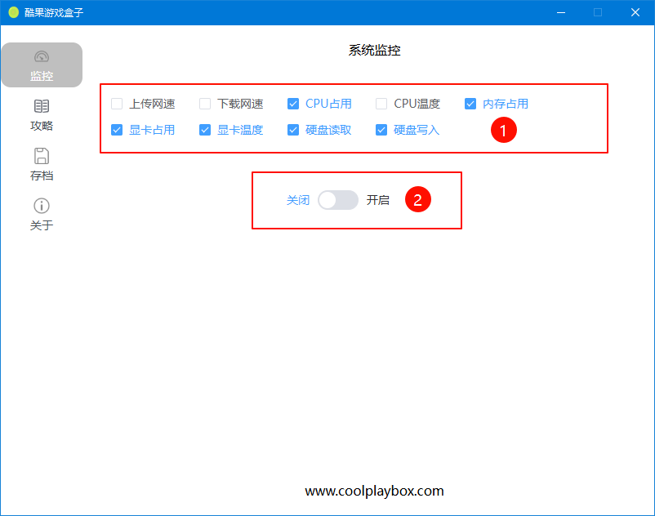Uncheck the 硬盘写入 checkbox

[x=381, y=130]
